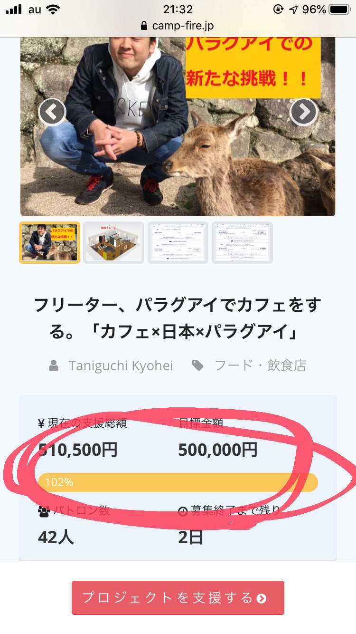Tap the tag icon before フード・飲食店

coord(198,365)
